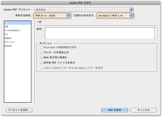Open the Adobe PDF プリセット dropdown
Screen dimensions: 162x117
[x=84, y=10]
